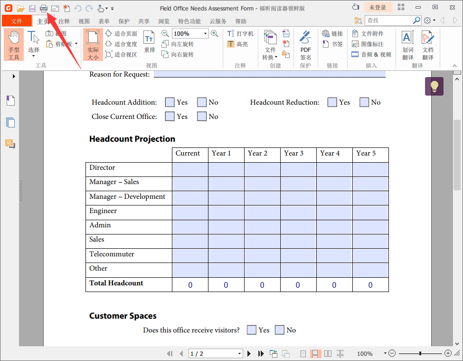Click the print icon in quick access toolbar

point(44,8)
